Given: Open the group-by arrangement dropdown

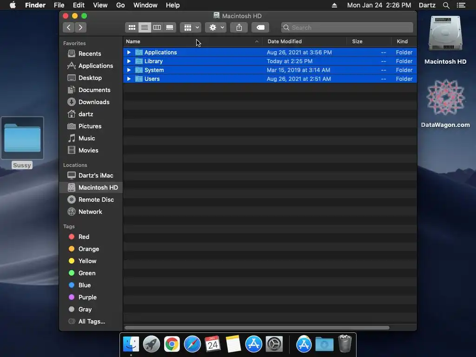Looking at the screenshot, I should (191, 27).
